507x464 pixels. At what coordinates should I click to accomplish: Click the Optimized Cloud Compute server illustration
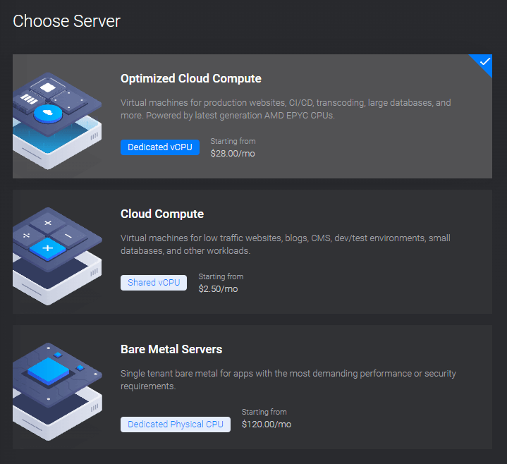(x=58, y=117)
